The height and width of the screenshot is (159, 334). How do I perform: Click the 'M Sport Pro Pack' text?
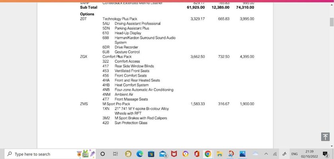[x=116, y=104]
